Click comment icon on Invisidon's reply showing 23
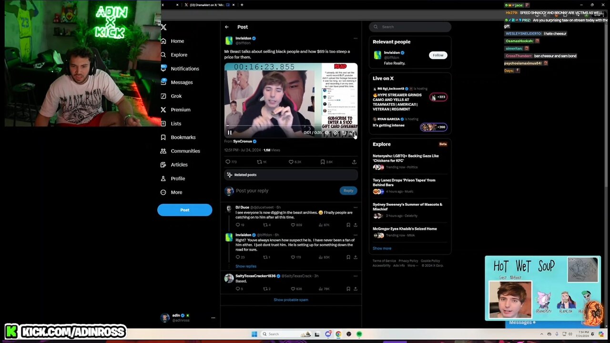This screenshot has height=343, width=610. click(x=238, y=257)
